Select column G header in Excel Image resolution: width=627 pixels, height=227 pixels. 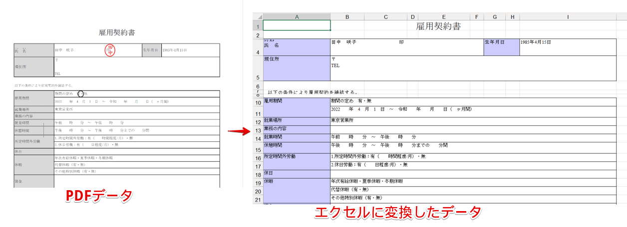494,16
